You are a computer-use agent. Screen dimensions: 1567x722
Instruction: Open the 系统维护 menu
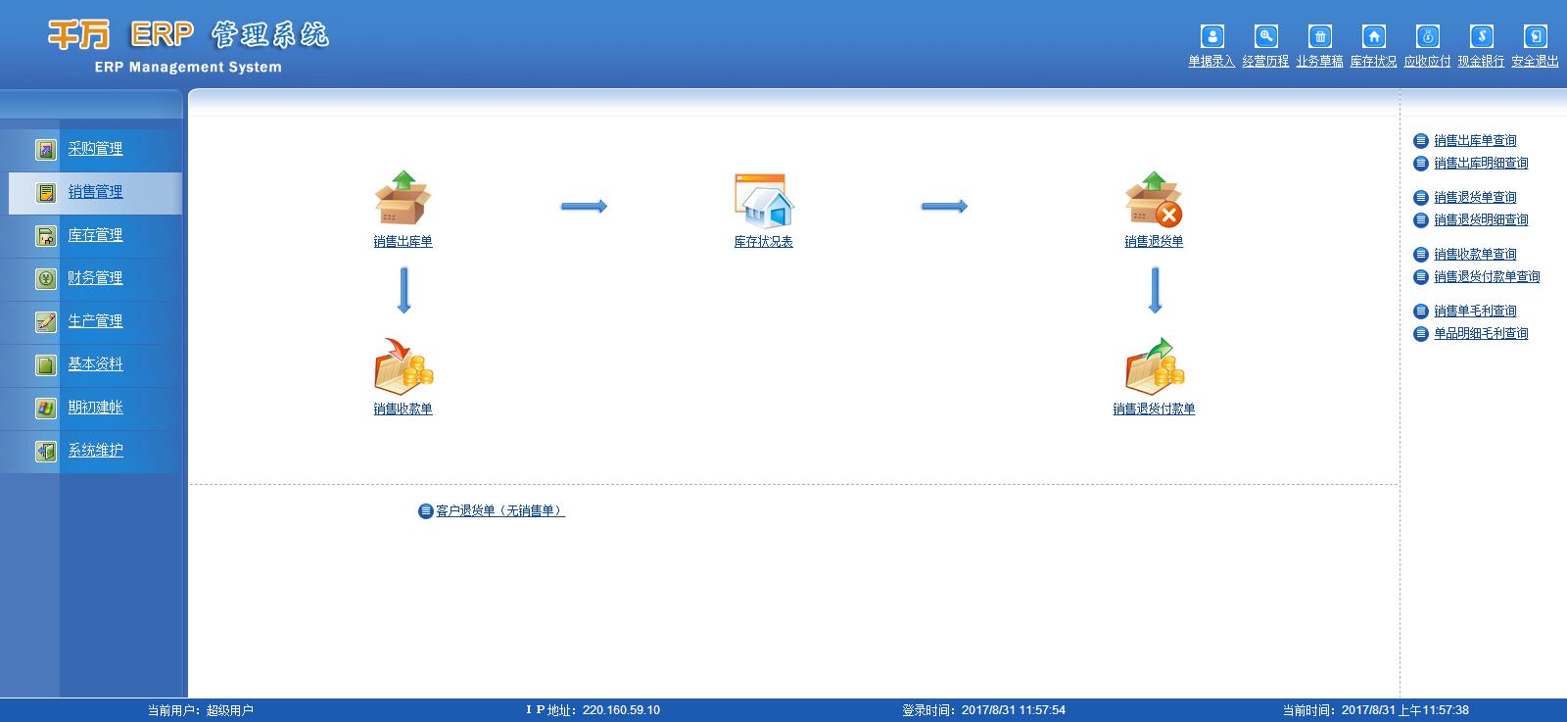pos(95,451)
